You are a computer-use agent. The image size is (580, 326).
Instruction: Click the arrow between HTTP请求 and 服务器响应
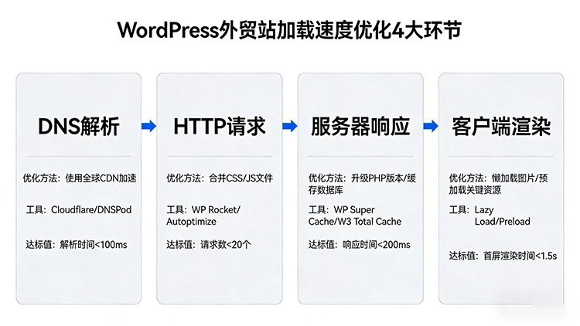tap(290, 126)
